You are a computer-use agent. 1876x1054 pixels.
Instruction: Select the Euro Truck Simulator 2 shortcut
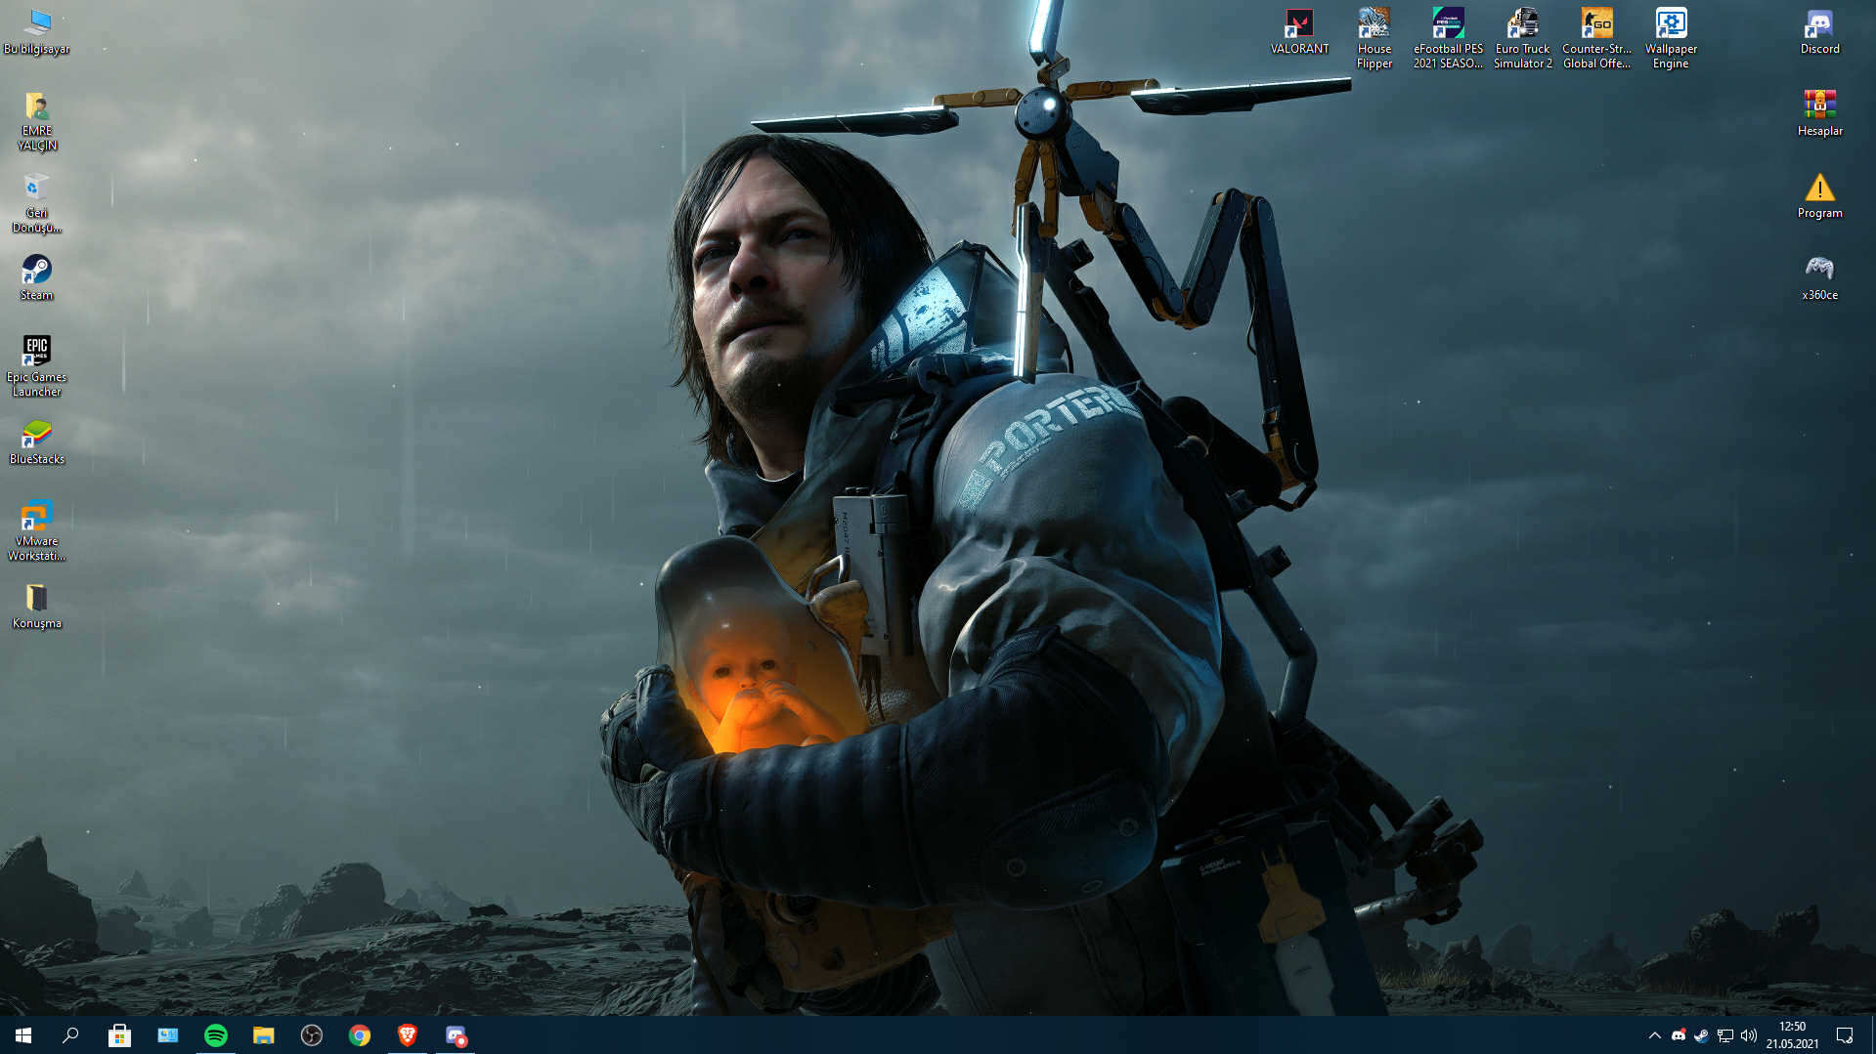tap(1522, 39)
